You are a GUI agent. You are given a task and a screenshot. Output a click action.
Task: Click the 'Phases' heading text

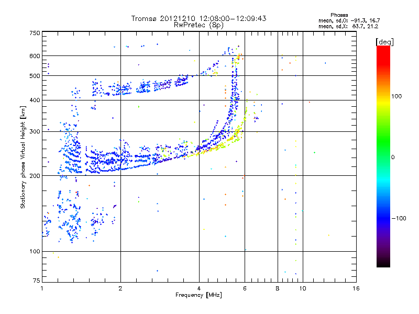click(339, 15)
